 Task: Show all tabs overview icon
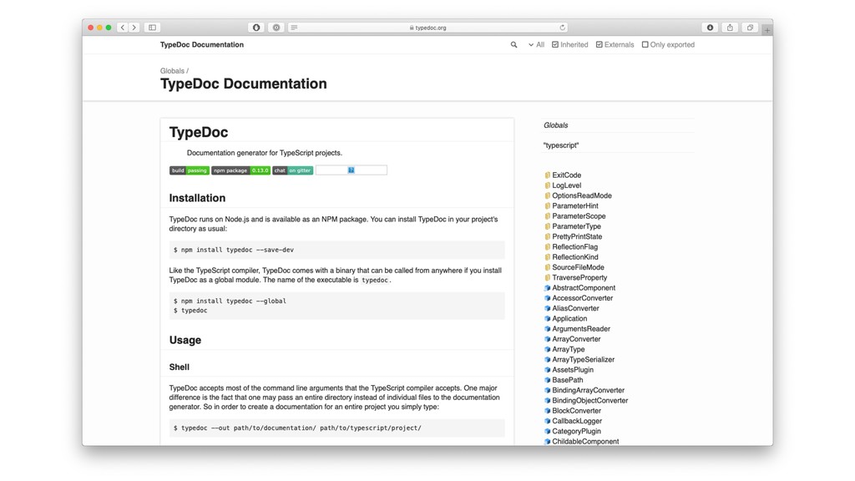(x=751, y=28)
